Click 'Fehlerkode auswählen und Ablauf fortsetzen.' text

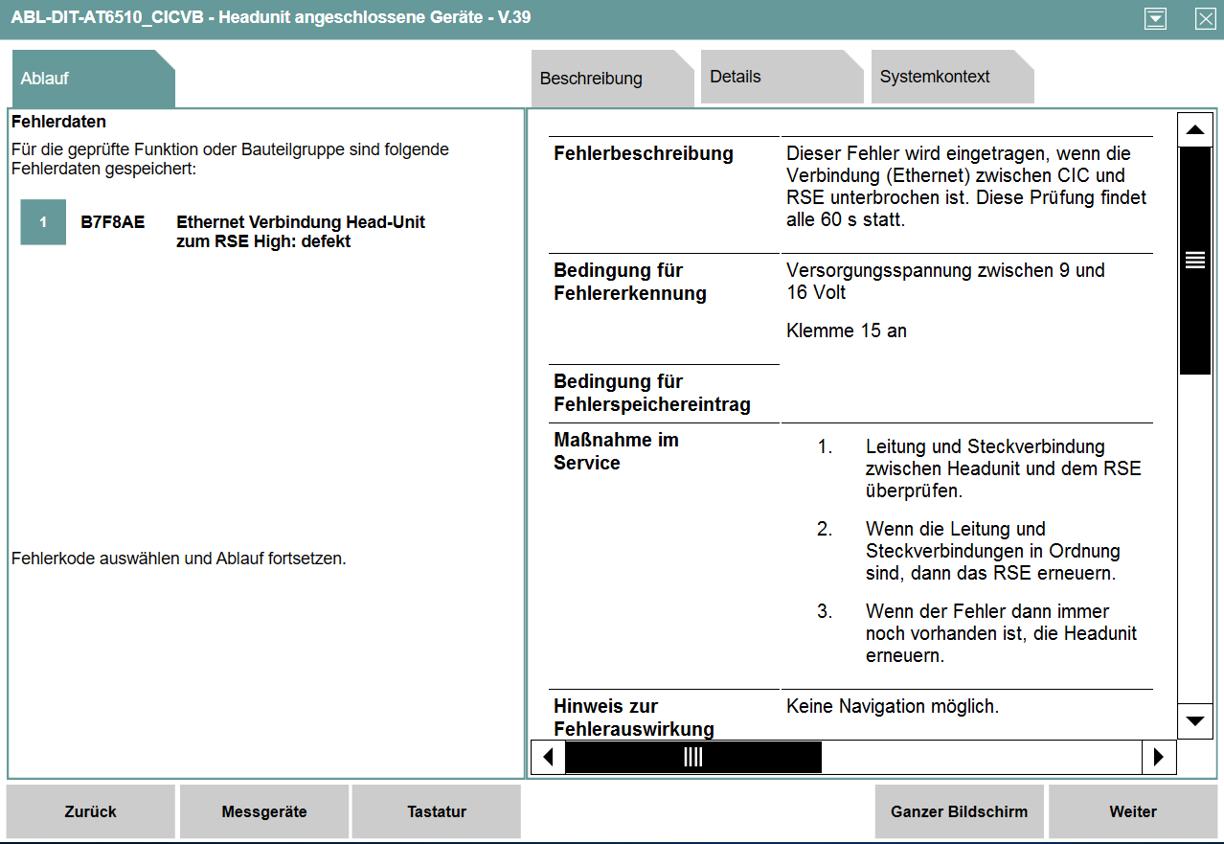[178, 559]
